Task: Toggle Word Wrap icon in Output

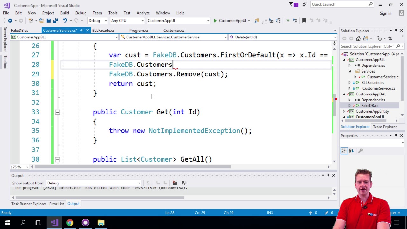Action: pos(184,183)
